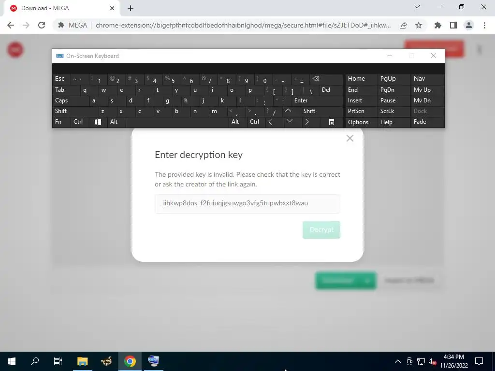This screenshot has width=495, height=371.
Task: Open Chrome side panel
Action: point(453,25)
